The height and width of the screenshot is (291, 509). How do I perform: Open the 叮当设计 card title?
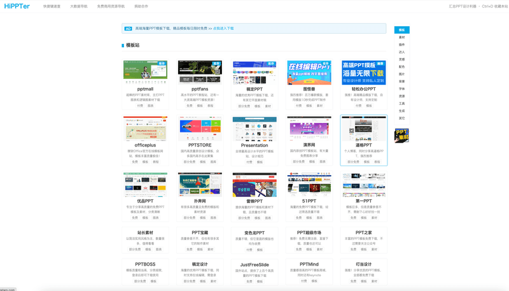pyautogui.click(x=363, y=264)
